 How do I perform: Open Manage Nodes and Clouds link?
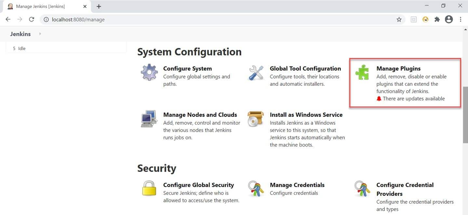(x=200, y=115)
